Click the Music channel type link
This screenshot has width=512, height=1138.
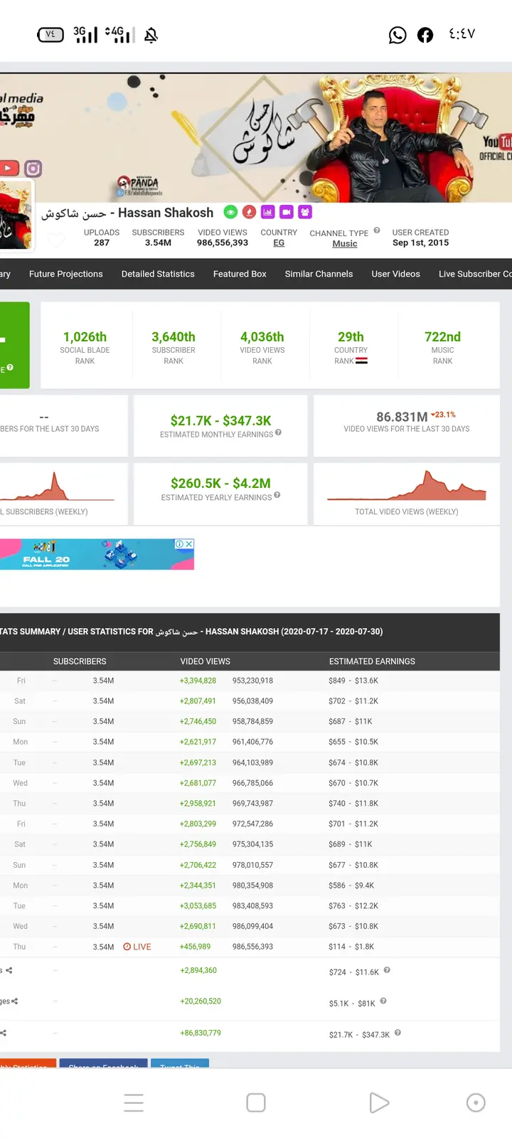[x=345, y=243]
